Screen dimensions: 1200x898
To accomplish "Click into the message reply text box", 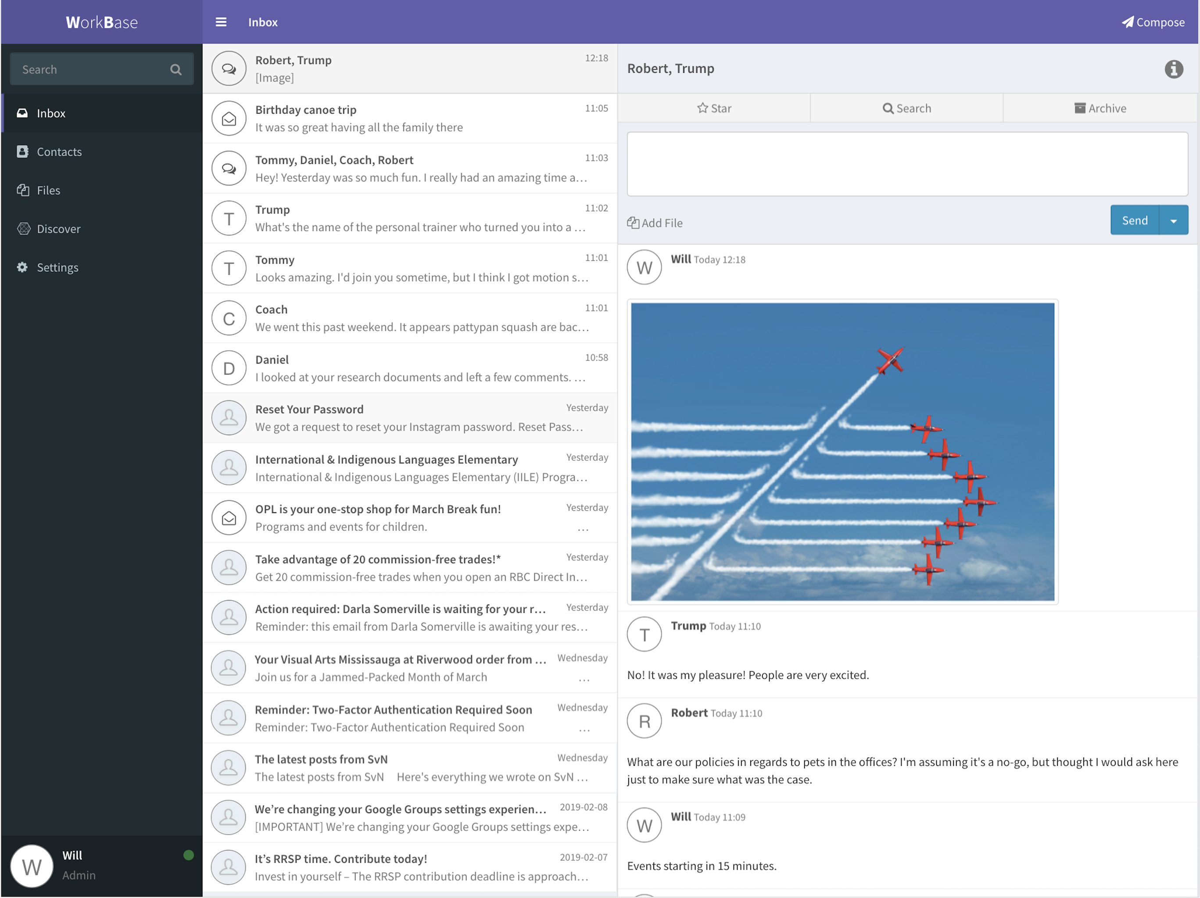I will point(907,164).
